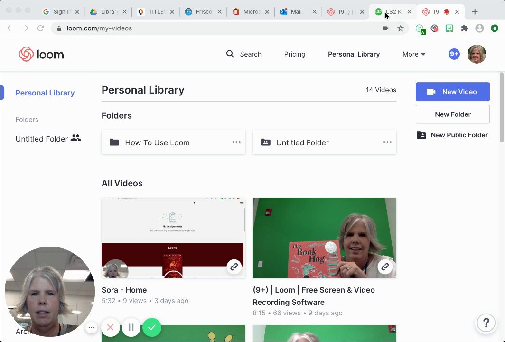The image size is (505, 342).
Task: Open options for Untitled Folder card
Action: point(387,142)
